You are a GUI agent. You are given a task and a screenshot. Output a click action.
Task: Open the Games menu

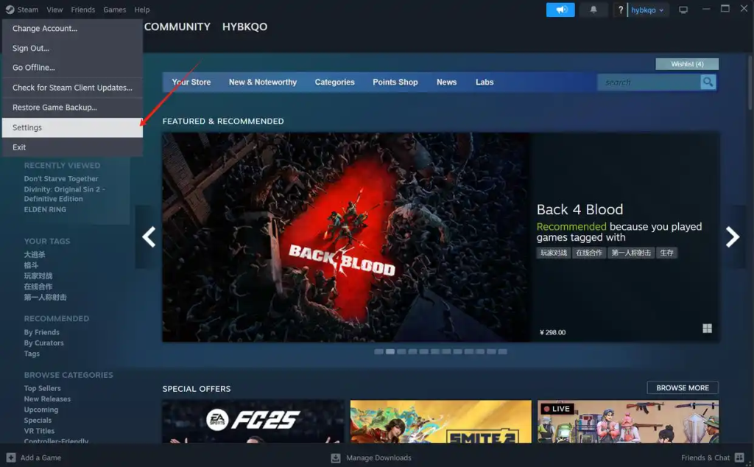point(114,10)
